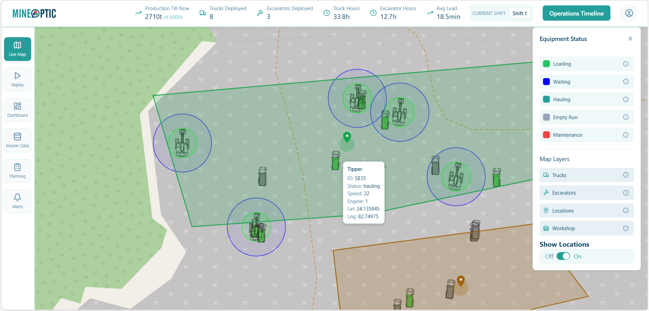Click the MINEOPTIC logo
The image size is (649, 311).
pyautogui.click(x=34, y=13)
